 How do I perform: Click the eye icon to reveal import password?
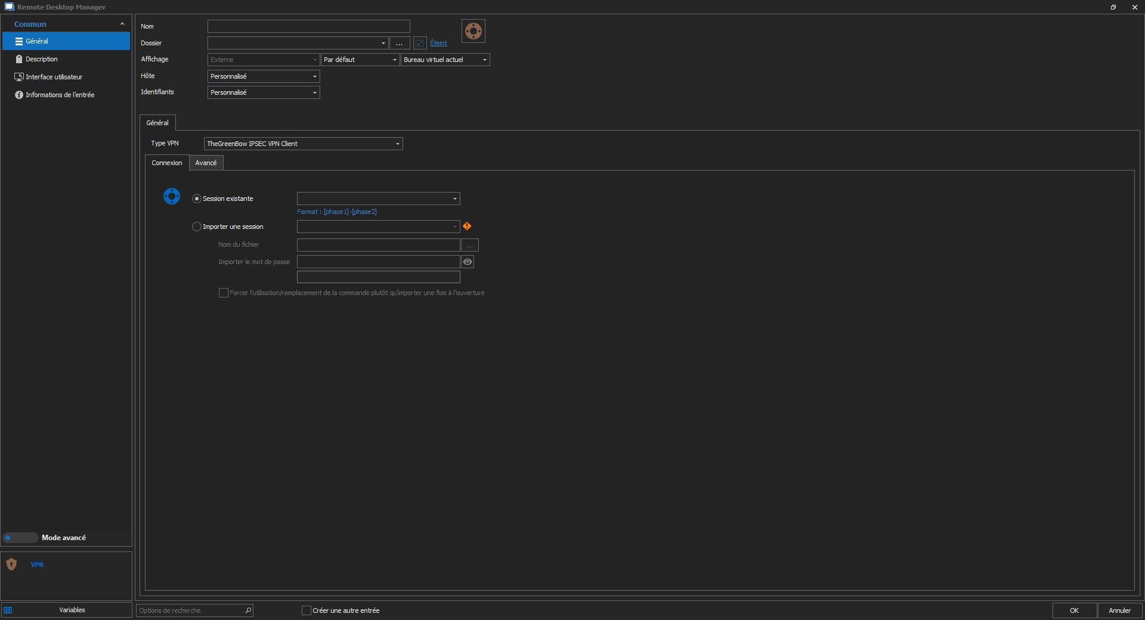coord(468,262)
